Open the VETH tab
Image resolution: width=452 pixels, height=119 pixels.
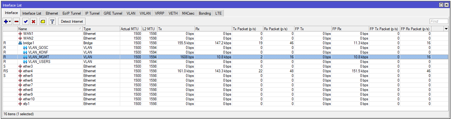pos(173,13)
